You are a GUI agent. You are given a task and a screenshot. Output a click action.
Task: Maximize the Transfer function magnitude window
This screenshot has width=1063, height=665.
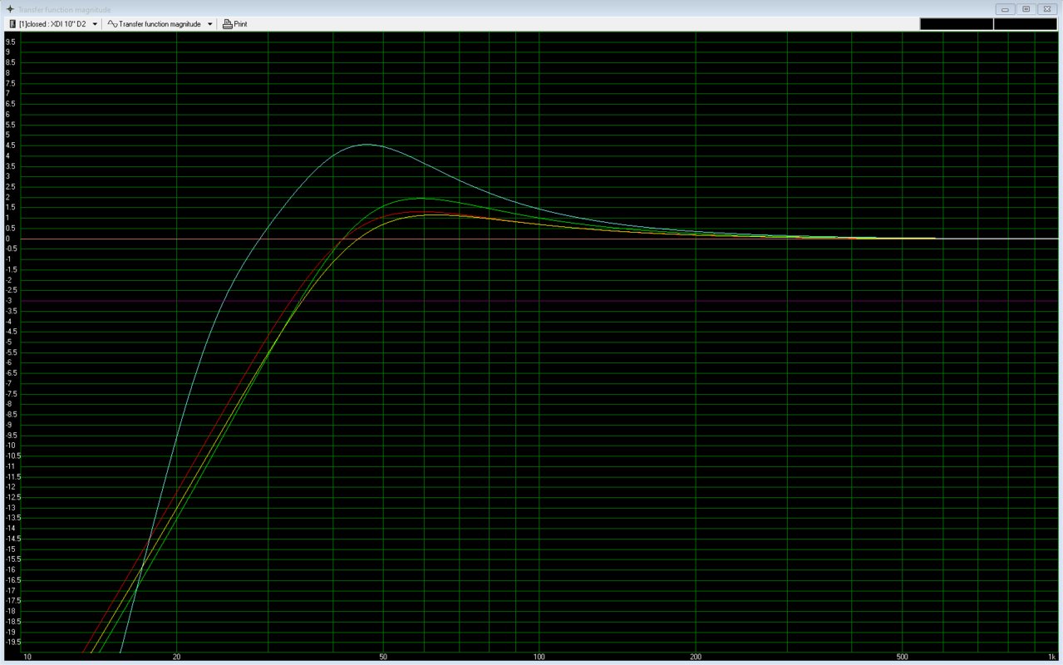[1026, 9]
